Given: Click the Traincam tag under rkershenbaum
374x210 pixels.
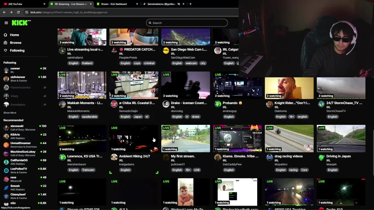Looking at the screenshot, I should coord(88,170).
